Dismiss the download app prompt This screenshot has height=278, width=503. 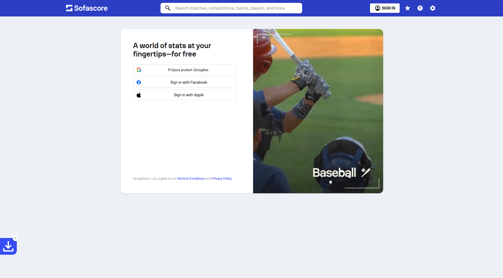click(x=16, y=238)
